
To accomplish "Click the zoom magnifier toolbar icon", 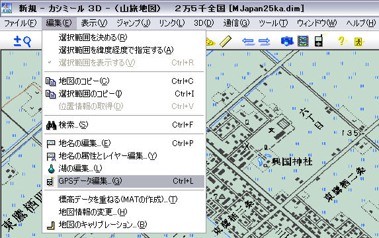I will pos(22,41).
